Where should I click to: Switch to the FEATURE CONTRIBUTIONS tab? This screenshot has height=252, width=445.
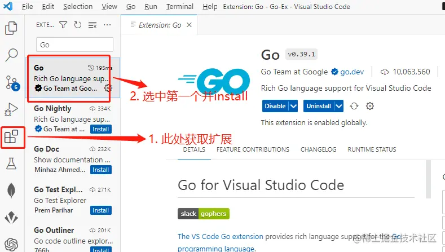pos(253,149)
